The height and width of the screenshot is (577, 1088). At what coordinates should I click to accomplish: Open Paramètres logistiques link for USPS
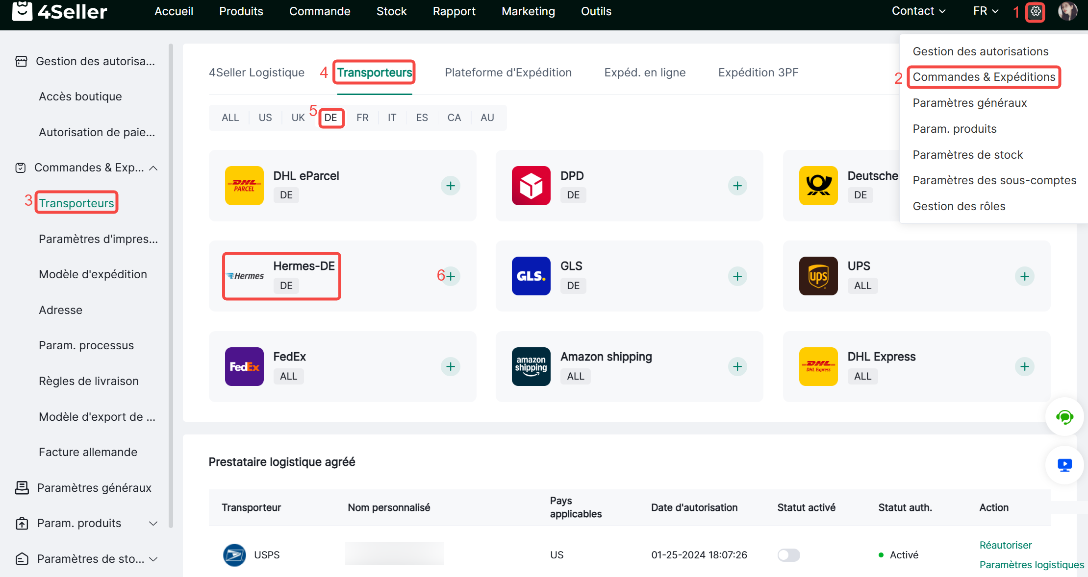point(1031,565)
